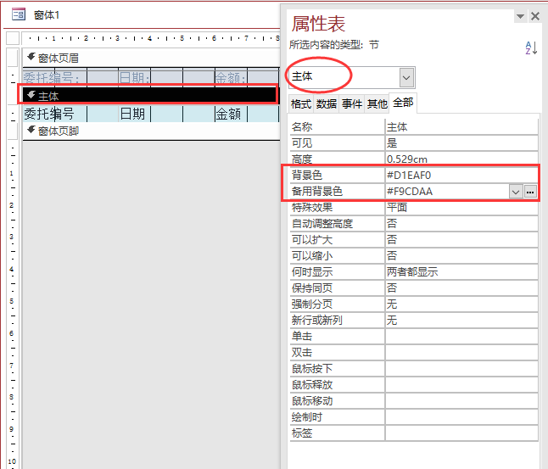Select the 高度 property name
548x469 pixels.
click(x=302, y=159)
